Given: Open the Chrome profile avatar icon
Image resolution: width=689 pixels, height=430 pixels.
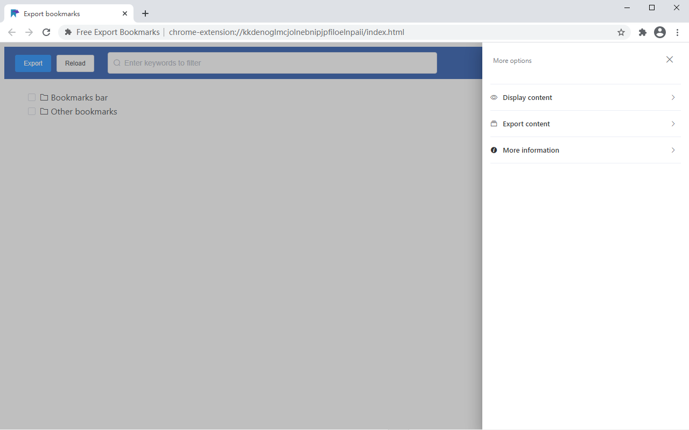Looking at the screenshot, I should tap(660, 32).
